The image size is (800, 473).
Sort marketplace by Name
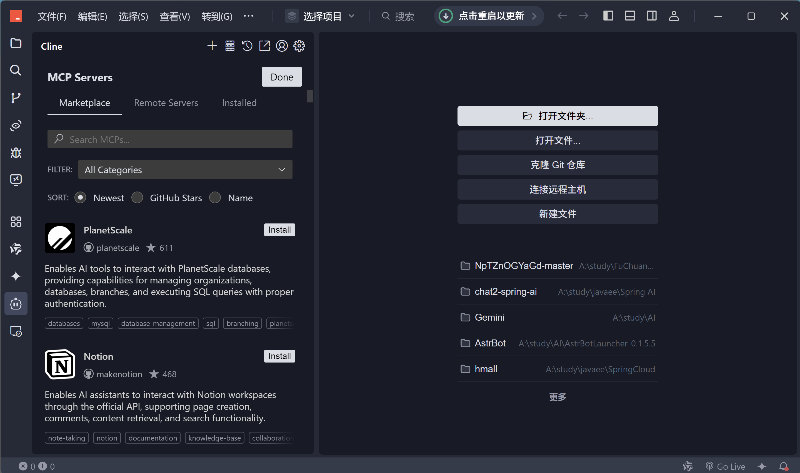pyautogui.click(x=215, y=198)
